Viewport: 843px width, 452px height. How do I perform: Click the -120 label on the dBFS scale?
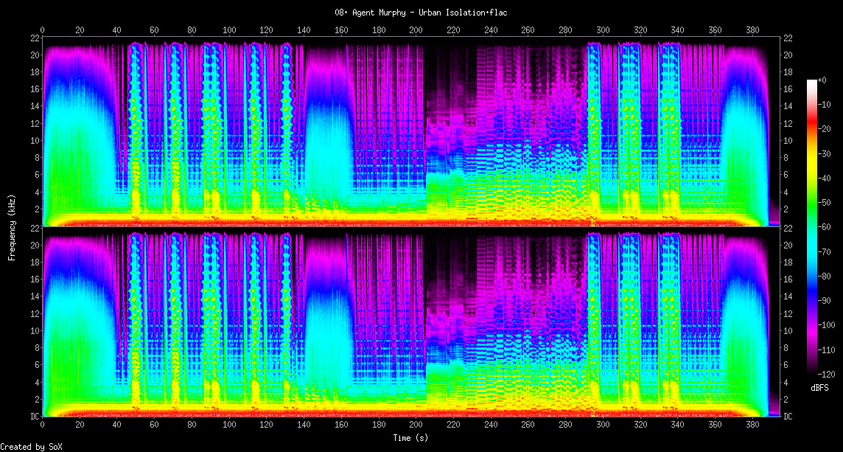coord(828,374)
